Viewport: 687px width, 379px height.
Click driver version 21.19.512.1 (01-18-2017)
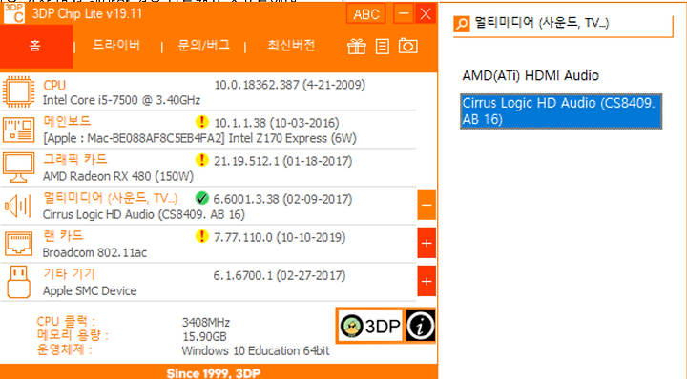[283, 161]
